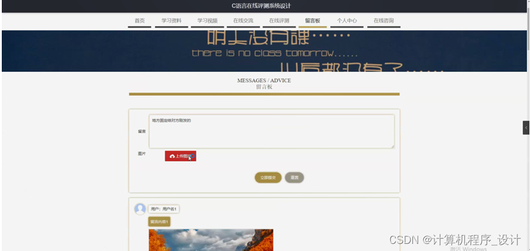
Task: Click the banner image with tomorrow text
Action: tap(264, 51)
